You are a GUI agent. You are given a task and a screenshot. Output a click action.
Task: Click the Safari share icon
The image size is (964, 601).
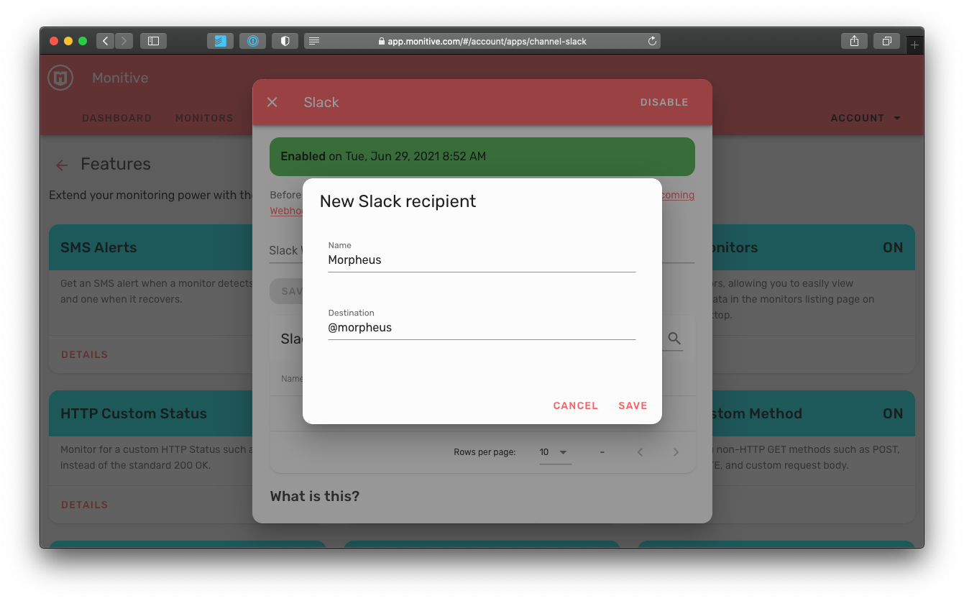pyautogui.click(x=854, y=41)
